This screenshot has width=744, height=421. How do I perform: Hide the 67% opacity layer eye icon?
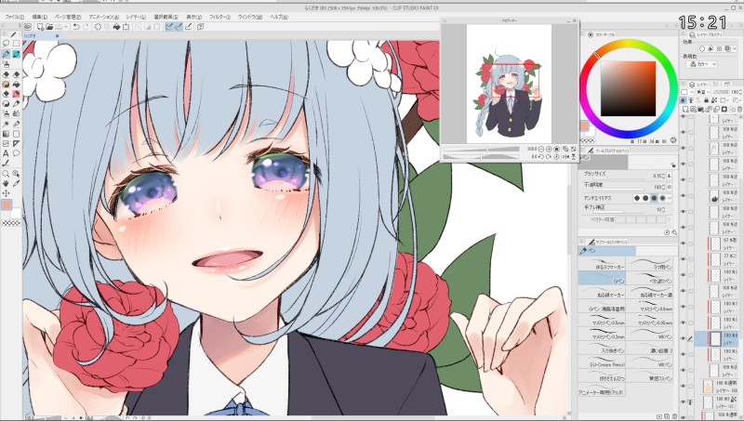point(684,243)
